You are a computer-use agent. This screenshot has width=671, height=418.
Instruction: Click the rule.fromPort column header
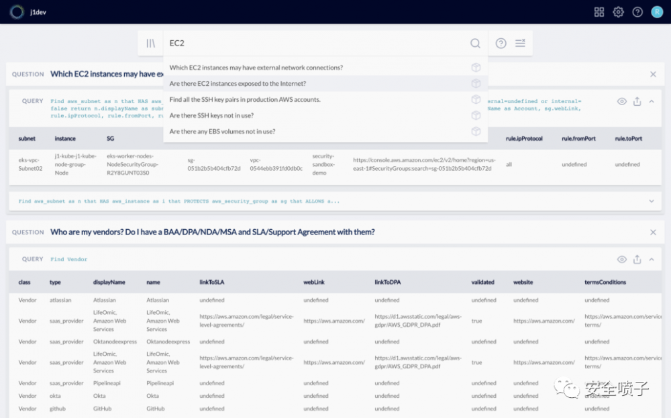click(x=578, y=139)
